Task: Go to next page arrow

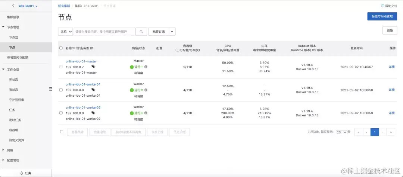Action: click(x=383, y=132)
